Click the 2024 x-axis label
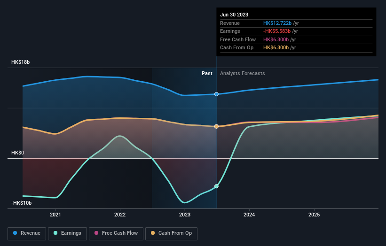The image size is (386, 246). pos(249,215)
